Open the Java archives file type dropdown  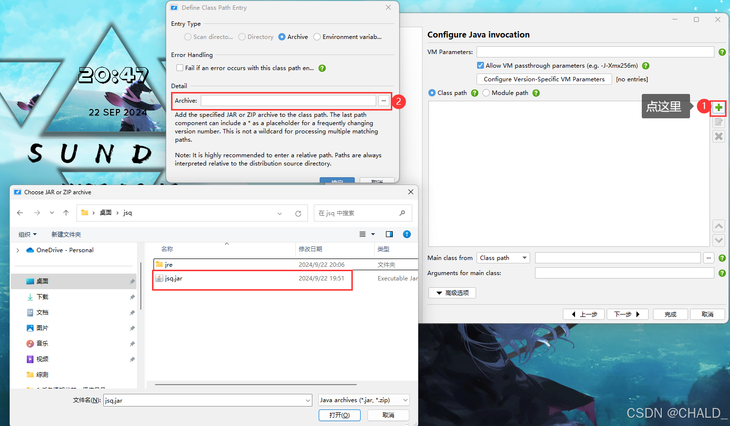coord(364,400)
